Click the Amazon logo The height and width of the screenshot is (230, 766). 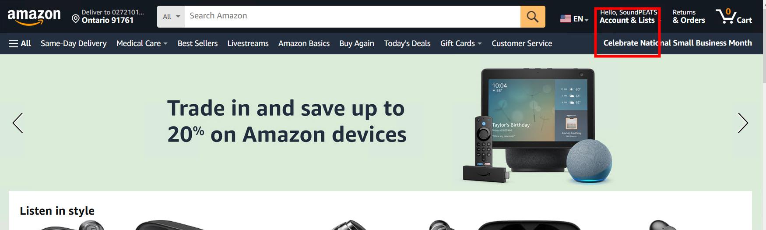coord(34,17)
